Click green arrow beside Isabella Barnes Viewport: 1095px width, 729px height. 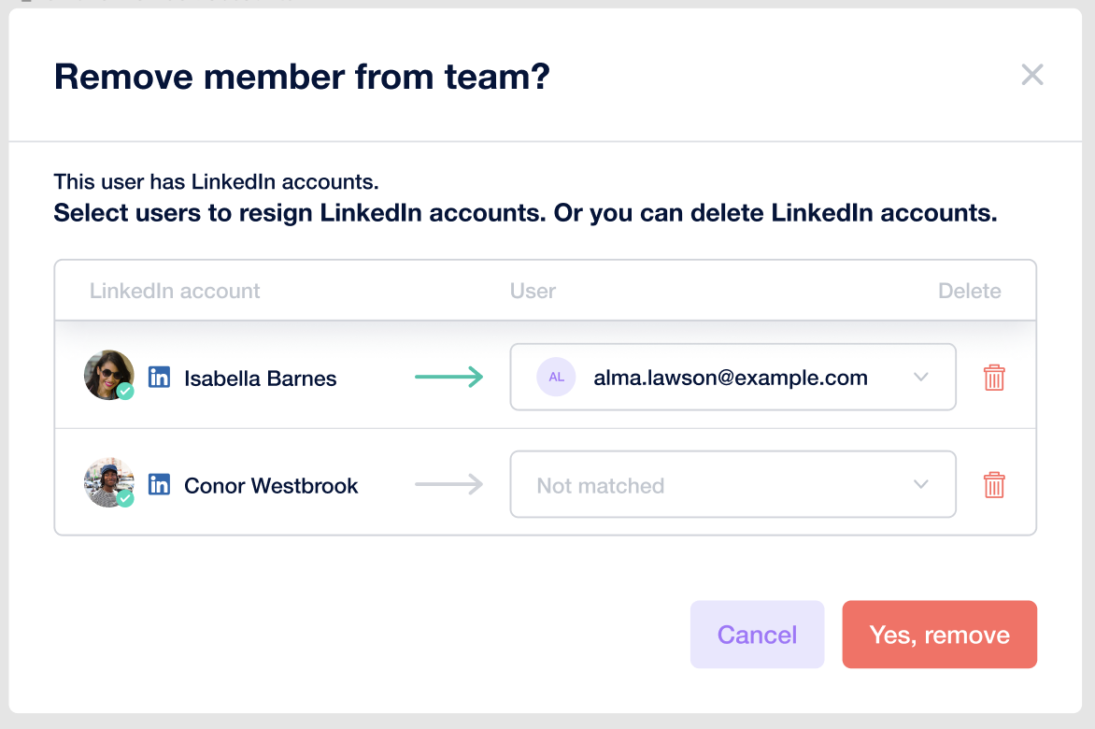449,377
